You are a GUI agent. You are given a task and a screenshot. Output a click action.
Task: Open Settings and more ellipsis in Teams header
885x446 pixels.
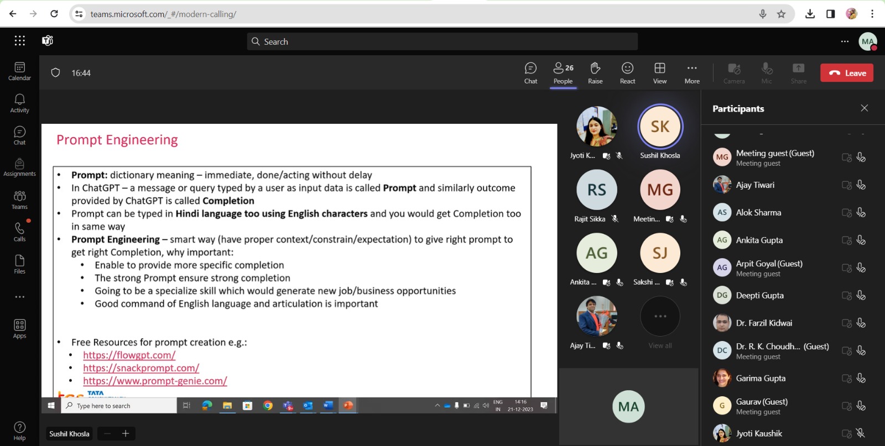tap(845, 41)
